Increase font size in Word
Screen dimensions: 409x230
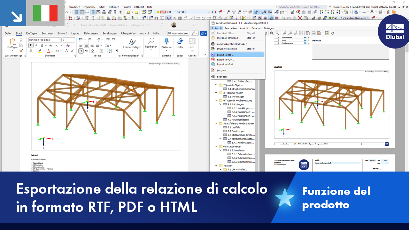point(67,51)
